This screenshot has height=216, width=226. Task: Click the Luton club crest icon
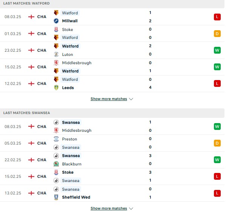(56, 54)
